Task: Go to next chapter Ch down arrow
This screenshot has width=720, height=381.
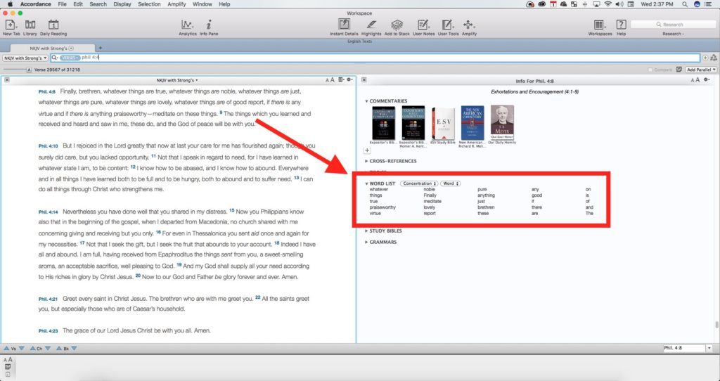Action: [48, 349]
